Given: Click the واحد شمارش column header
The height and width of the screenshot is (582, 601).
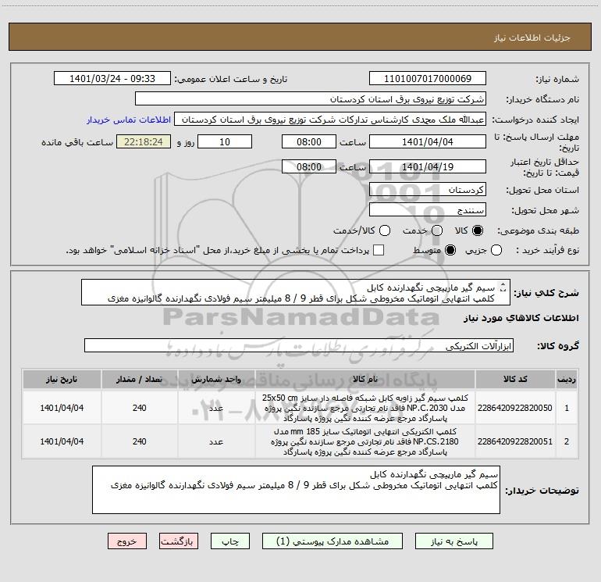Looking at the screenshot, I should click(216, 379).
